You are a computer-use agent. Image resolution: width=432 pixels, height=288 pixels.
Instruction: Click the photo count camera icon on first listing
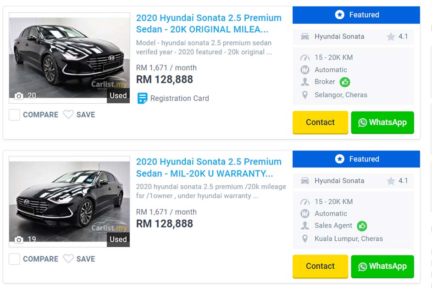[x=19, y=96]
